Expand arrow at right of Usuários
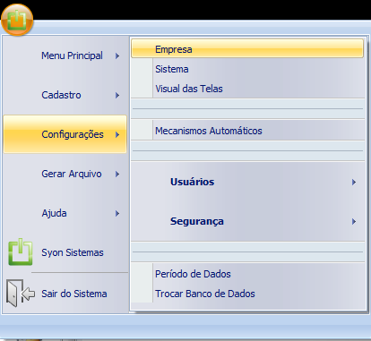The image size is (371, 341). coord(354,182)
